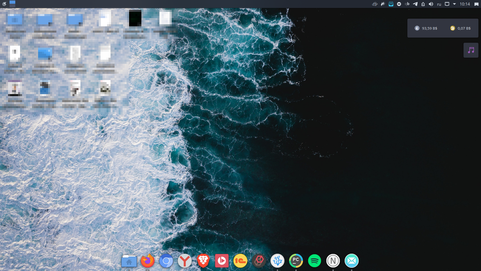This screenshot has width=481, height=271.
Task: Open the weather widget showing 13°
Action: [x=375, y=4]
